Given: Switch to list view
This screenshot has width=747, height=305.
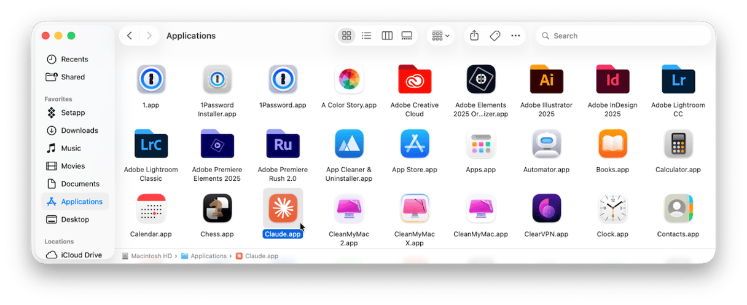Looking at the screenshot, I should (x=366, y=36).
